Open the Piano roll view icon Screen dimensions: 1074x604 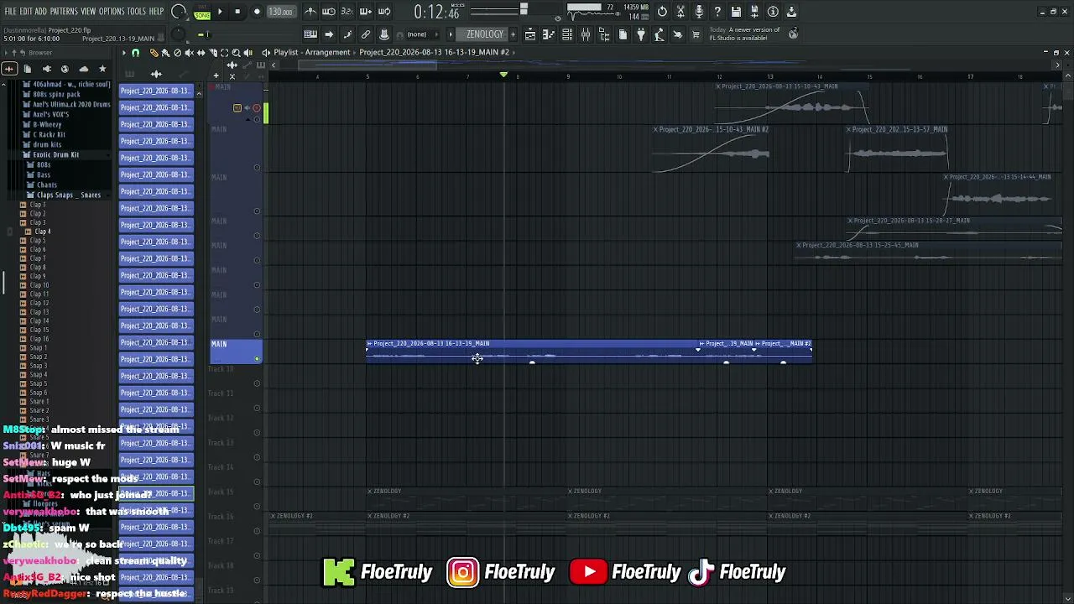(x=549, y=34)
